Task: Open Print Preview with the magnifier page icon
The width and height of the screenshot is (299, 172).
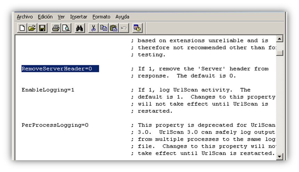Action: (x=66, y=28)
